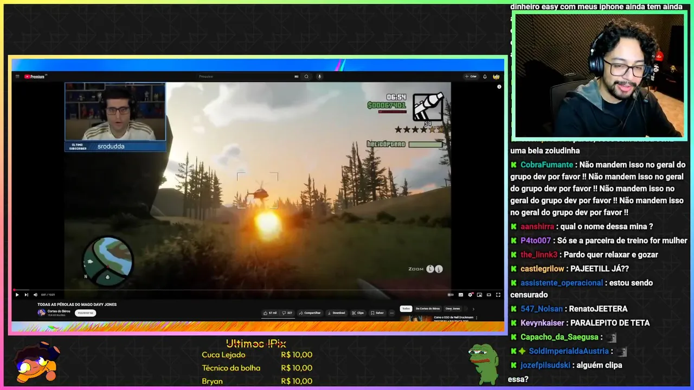
Task: Dislike the video (227)
Action: pyautogui.click(x=287, y=313)
